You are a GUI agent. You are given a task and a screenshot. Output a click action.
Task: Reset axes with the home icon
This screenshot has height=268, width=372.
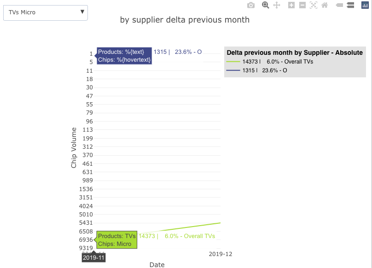(325, 5)
